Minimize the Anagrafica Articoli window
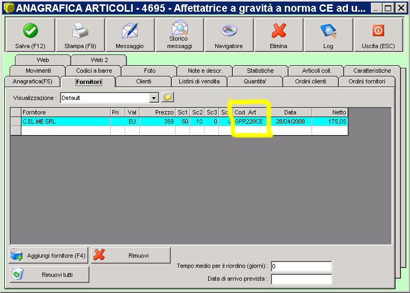410x293 pixels. 376,8
